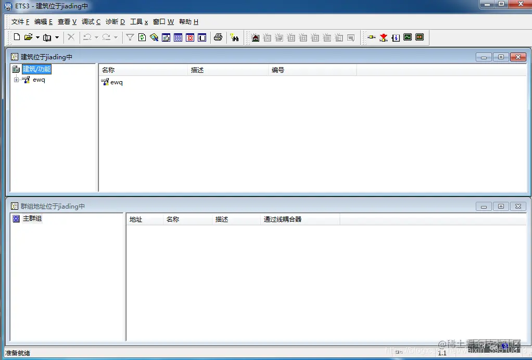
Task: Click the yellow bus connection icon
Action: pyautogui.click(x=372, y=37)
